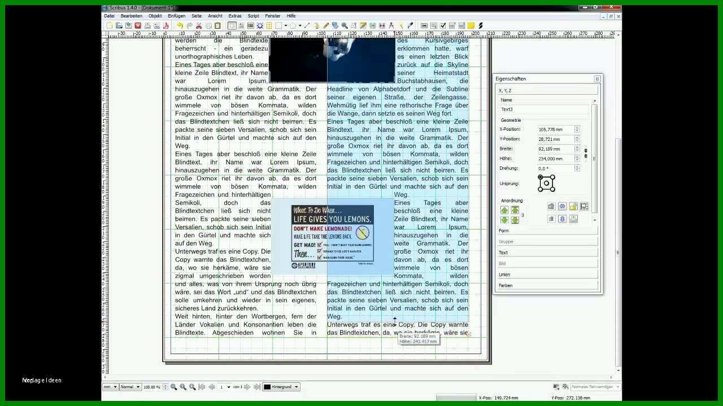Image resolution: width=723 pixels, height=406 pixels.
Task: Open the Datei menu
Action: (x=109, y=16)
